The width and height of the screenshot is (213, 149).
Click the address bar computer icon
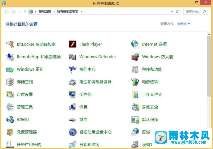(x=31, y=12)
